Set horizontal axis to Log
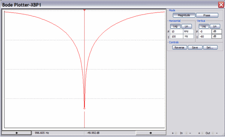This screenshot has height=137, width=225. pyautogui.click(x=175, y=26)
